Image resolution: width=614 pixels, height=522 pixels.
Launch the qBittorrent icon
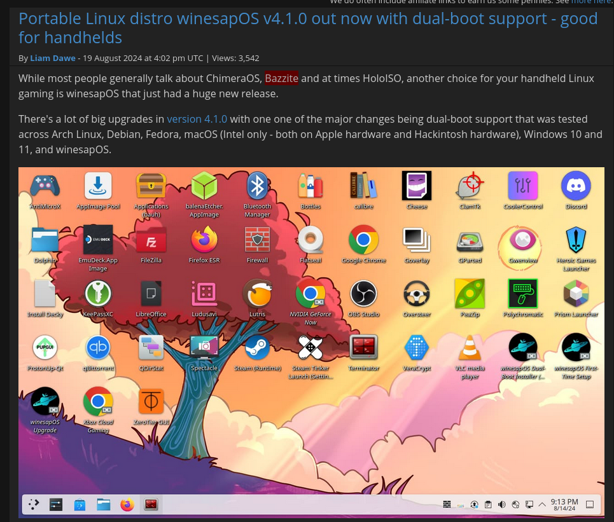point(98,347)
